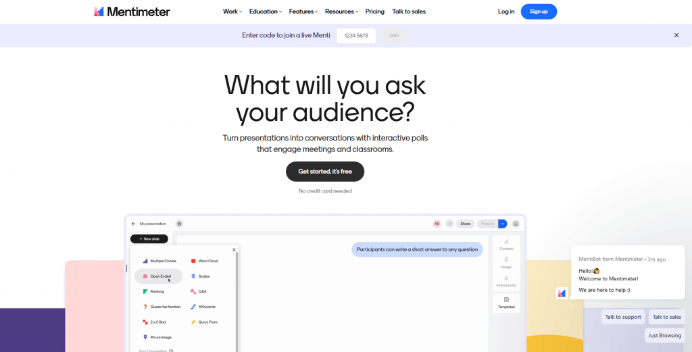Click the MentiBot welcome message
Viewport: 692px width, 352px height.
pyautogui.click(x=628, y=272)
